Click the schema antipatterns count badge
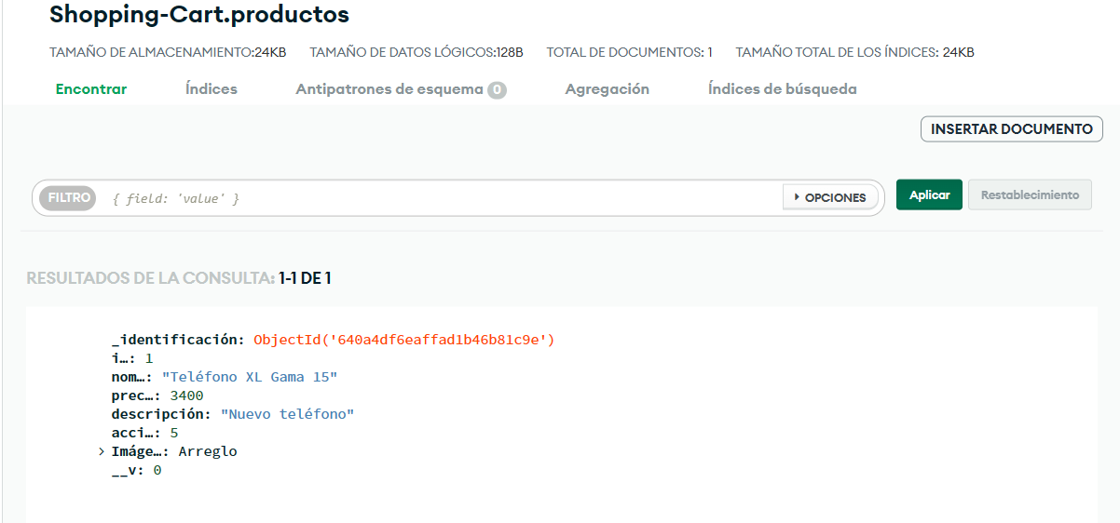 tap(497, 90)
